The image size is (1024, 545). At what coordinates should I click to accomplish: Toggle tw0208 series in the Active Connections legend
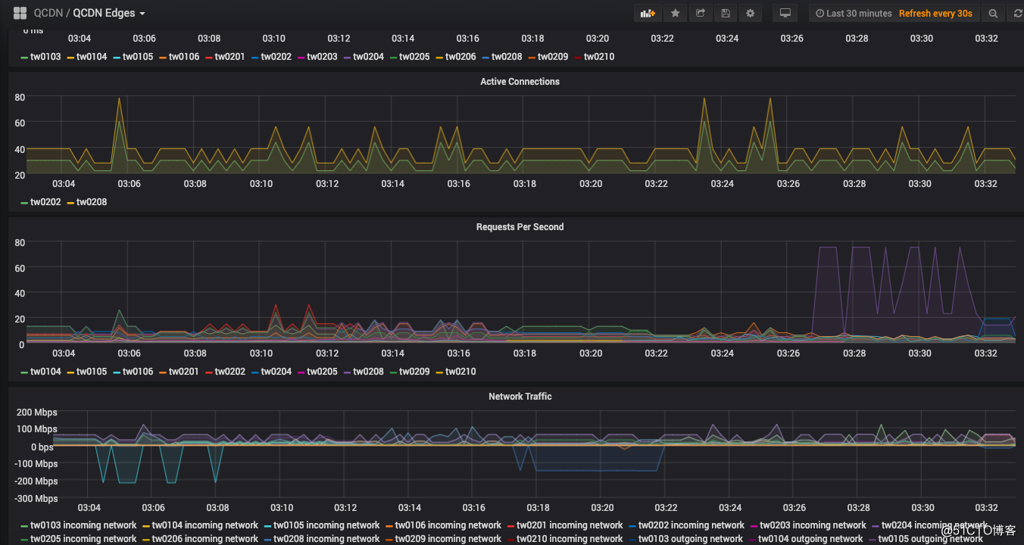92,202
